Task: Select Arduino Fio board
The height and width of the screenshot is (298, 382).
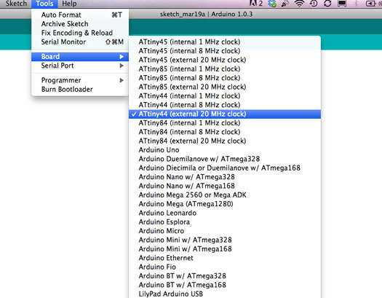Action: coord(225,267)
